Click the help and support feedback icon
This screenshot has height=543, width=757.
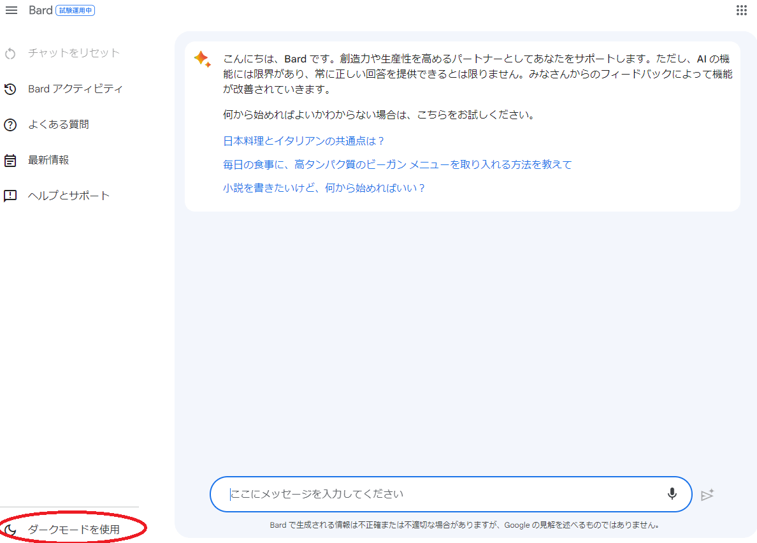click(10, 196)
